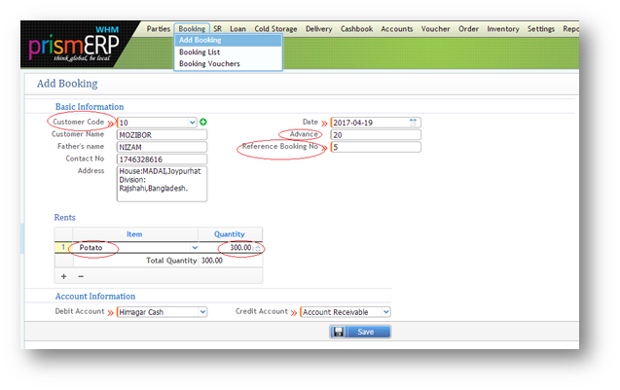The width and height of the screenshot is (620, 390).
Task: Click the Address text area
Action: (x=162, y=183)
